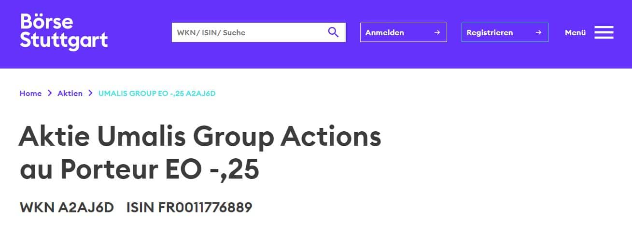Click the arrow inside the Anmelden button
Viewport: 632px width, 236px height.
(x=437, y=32)
